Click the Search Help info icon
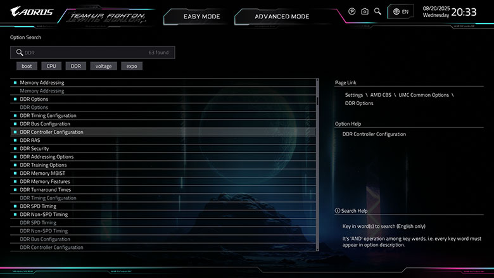Image resolution: width=494 pixels, height=278 pixels. point(337,210)
